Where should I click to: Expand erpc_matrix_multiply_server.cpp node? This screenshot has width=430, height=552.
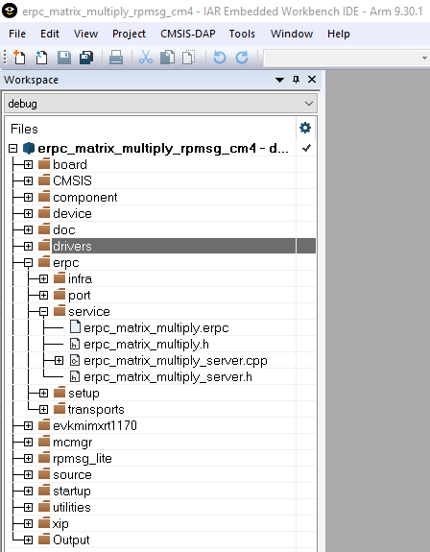tap(59, 361)
